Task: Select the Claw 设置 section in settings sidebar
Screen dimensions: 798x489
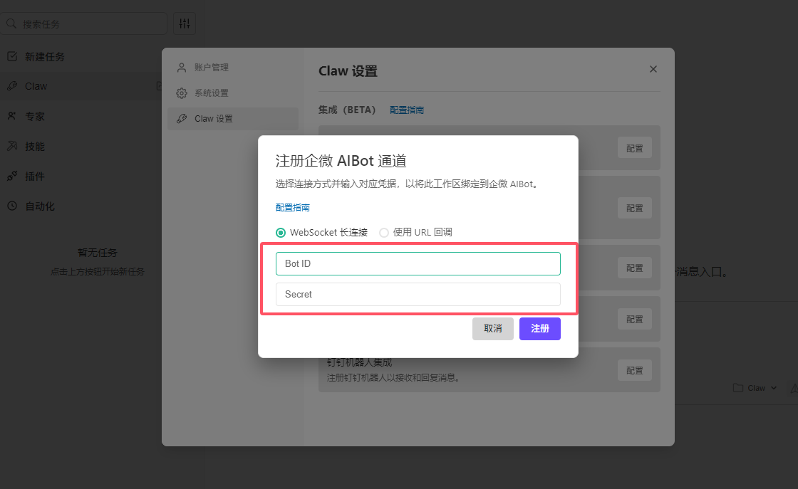Action: [x=233, y=118]
